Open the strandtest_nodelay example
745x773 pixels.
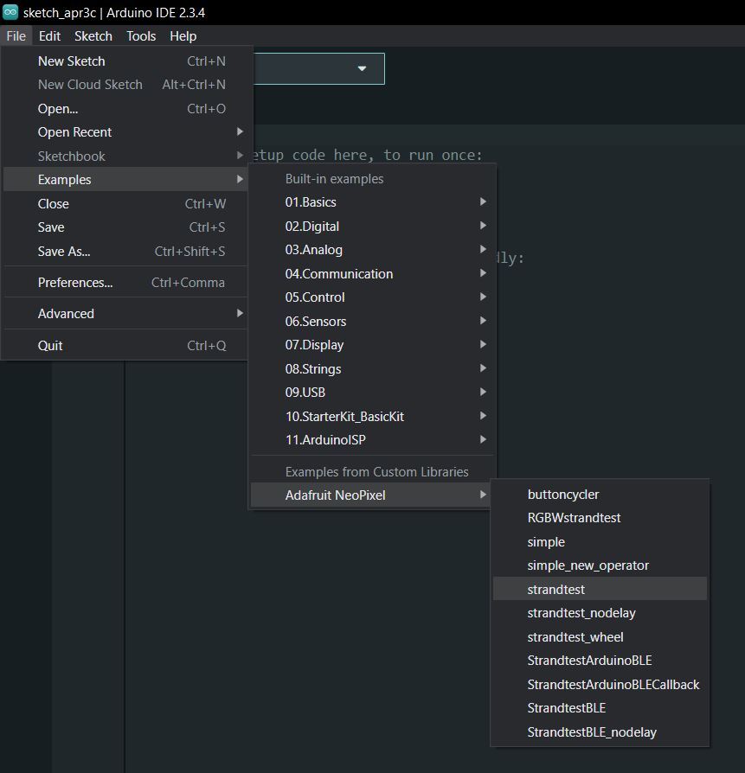(x=600, y=613)
